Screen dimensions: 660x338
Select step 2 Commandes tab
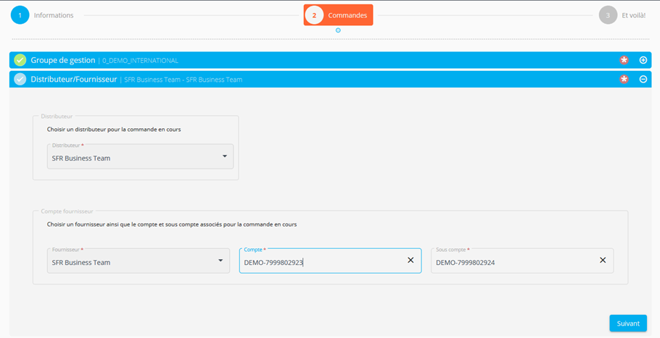(338, 15)
